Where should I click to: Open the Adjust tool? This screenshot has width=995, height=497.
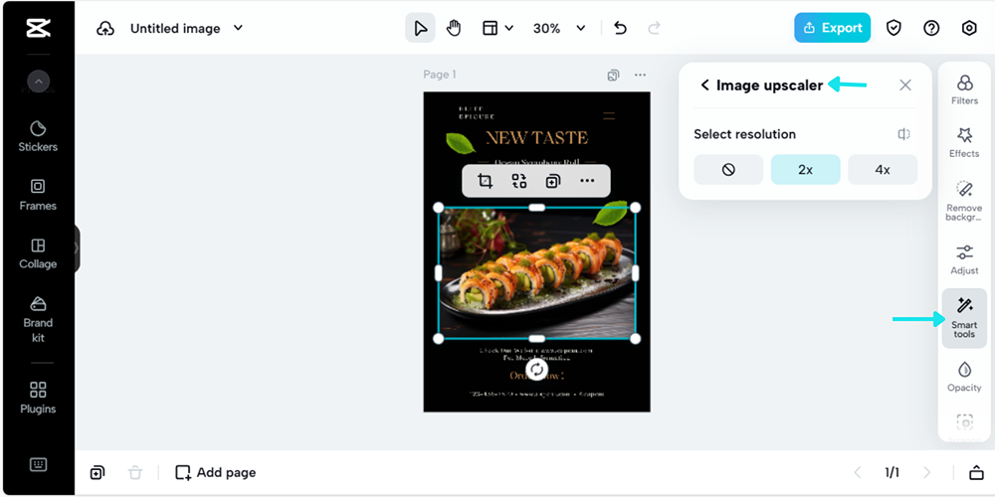[964, 259]
